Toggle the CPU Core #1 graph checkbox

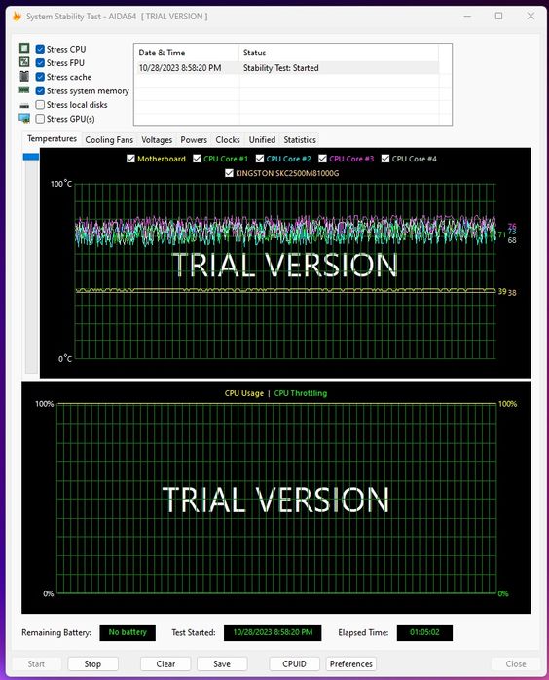[197, 159]
